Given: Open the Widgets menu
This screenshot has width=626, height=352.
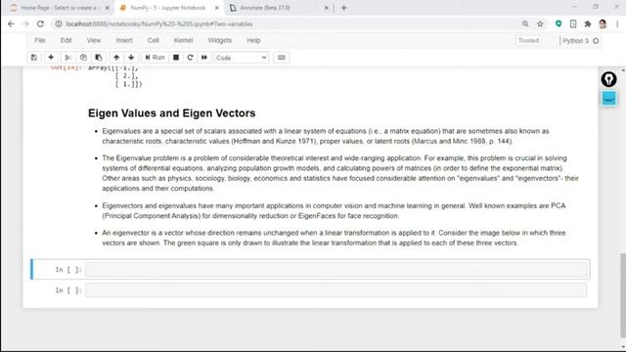Looking at the screenshot, I should [219, 40].
